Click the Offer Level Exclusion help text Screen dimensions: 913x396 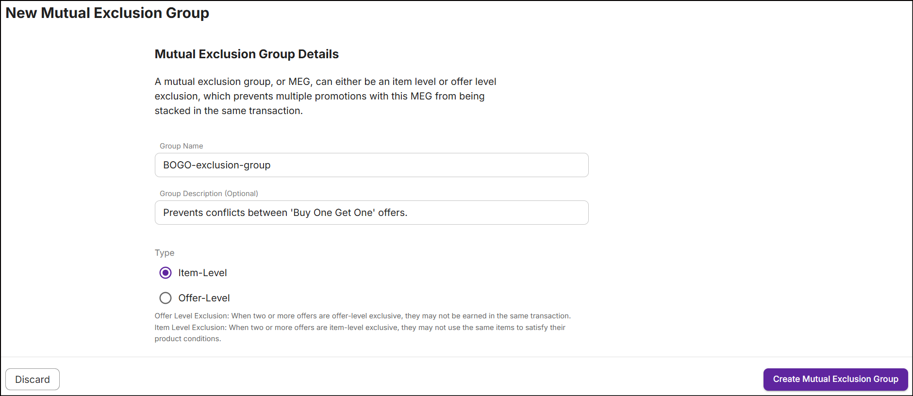363,316
